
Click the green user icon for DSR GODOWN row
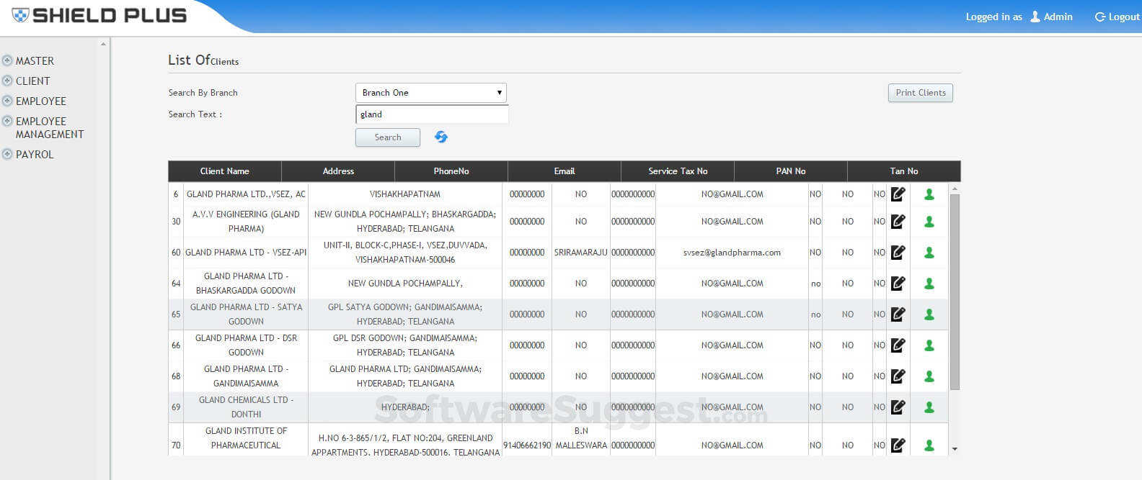coord(929,345)
